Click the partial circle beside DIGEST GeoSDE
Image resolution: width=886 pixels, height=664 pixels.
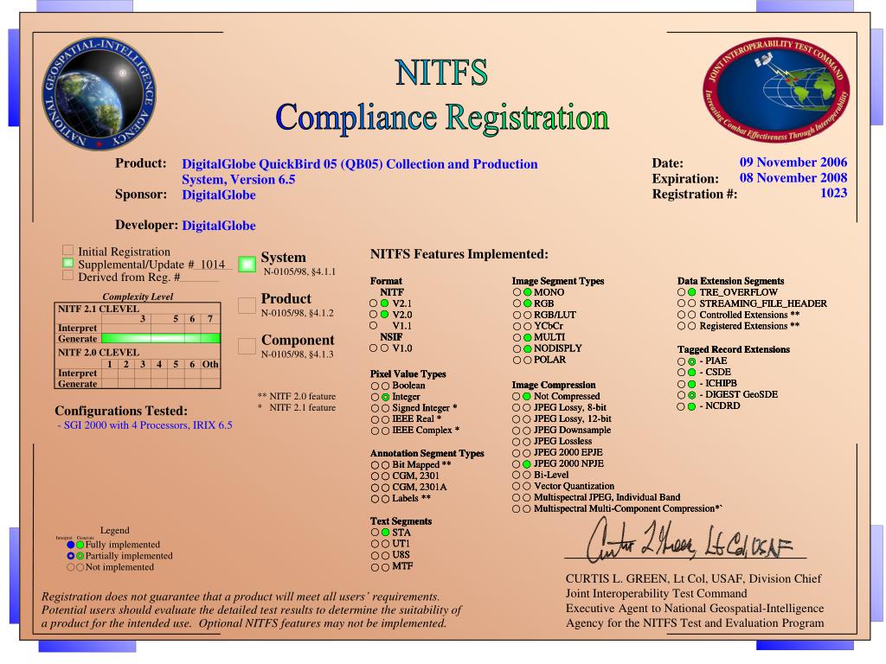coord(691,395)
